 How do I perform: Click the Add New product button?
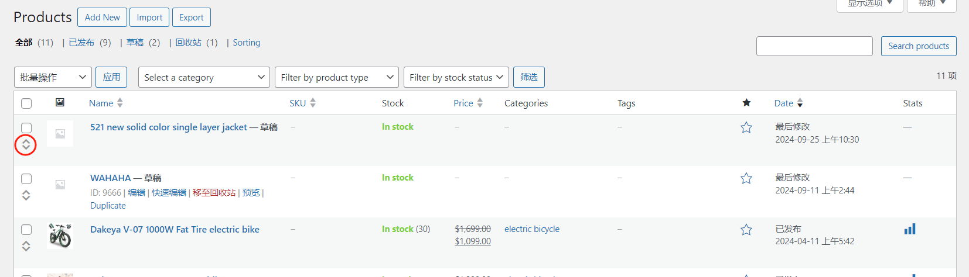click(x=102, y=18)
